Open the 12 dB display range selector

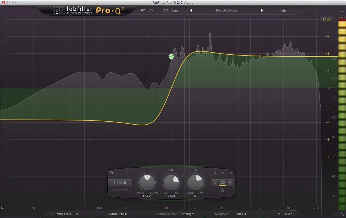326,19
